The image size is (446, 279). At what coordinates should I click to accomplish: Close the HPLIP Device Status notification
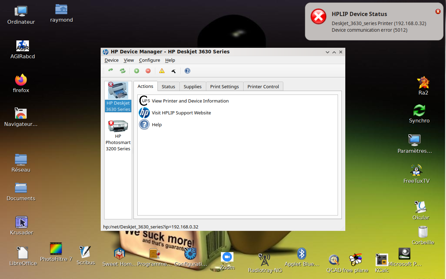438,12
